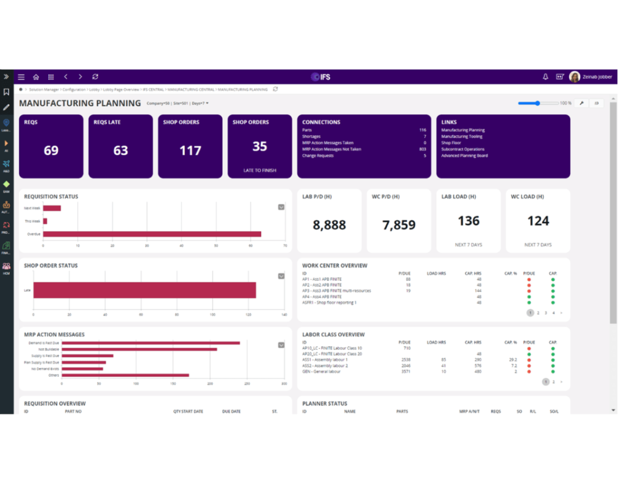Open the HCM module from the sidebar
Screen dimensions: 619x484
(x=7, y=265)
